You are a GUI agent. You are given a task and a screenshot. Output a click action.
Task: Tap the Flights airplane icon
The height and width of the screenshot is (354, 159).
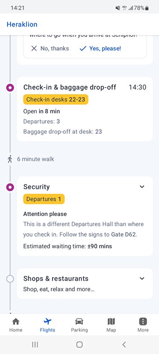click(x=48, y=321)
